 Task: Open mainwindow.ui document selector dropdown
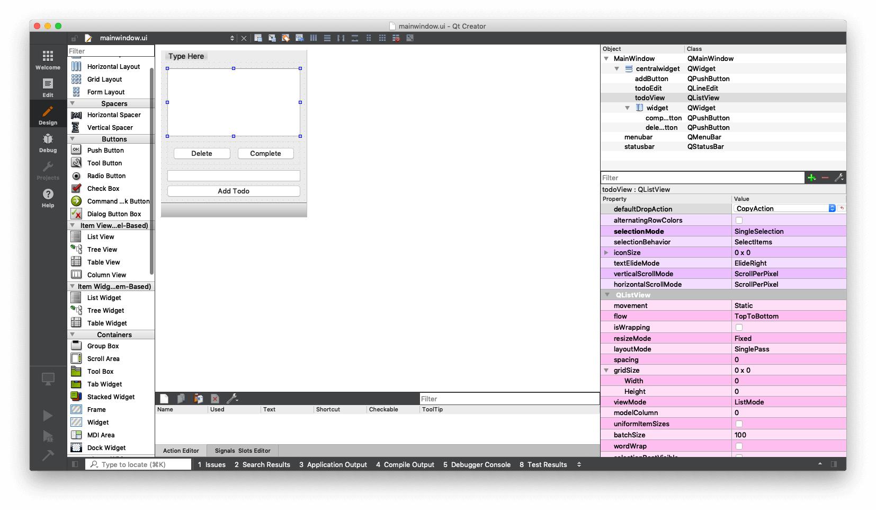[x=232, y=38]
